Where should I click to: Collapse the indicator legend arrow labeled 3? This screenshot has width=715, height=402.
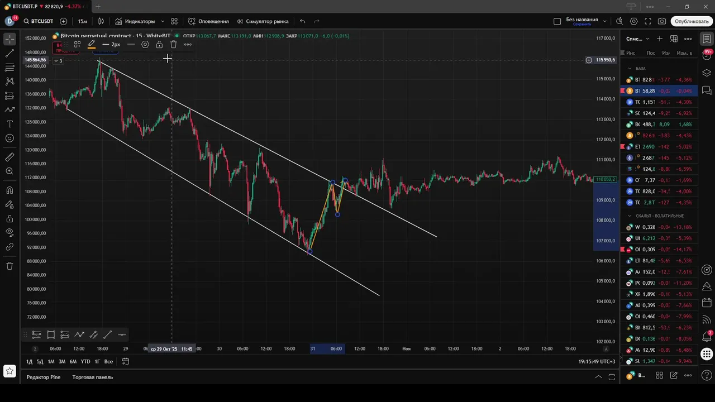[58, 60]
